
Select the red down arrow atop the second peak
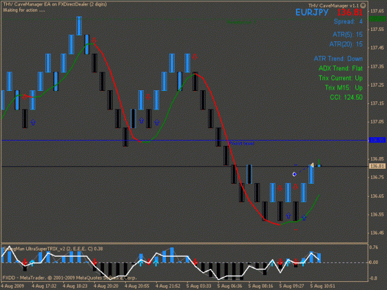(x=194, y=57)
